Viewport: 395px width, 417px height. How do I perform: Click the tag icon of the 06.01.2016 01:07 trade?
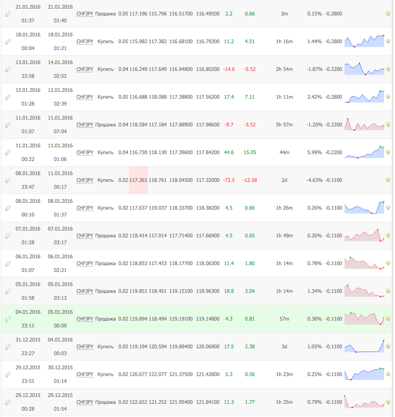coord(8,264)
